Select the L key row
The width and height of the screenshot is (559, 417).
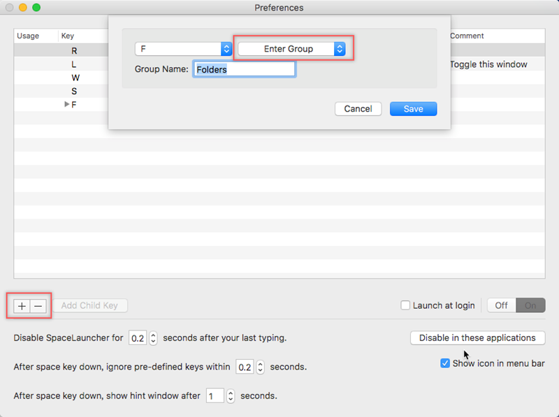point(74,64)
